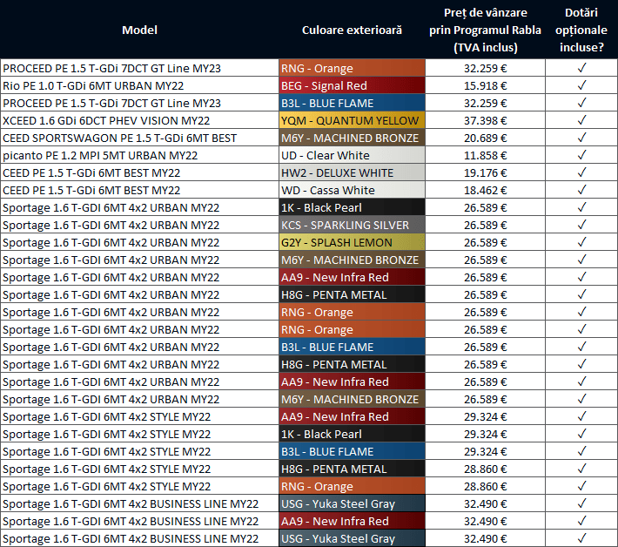Screen dimensions: 618x547
Task: Click B3L - BLUE FLAME in Sportage STYLE row
Action: [x=352, y=451]
